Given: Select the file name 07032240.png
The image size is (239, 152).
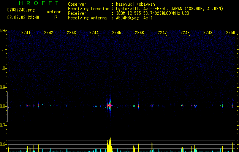Looking at the screenshot, I should [21, 10].
